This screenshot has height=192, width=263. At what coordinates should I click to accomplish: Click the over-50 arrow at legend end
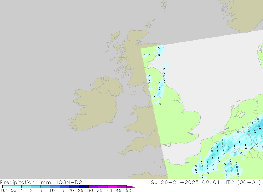(131, 187)
